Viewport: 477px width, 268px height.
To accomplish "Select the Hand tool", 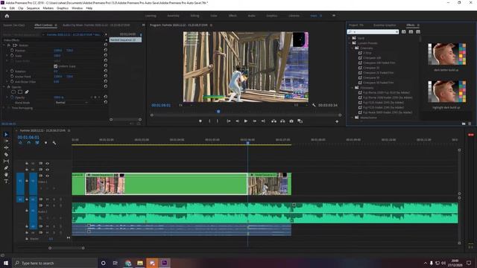I will point(6,174).
